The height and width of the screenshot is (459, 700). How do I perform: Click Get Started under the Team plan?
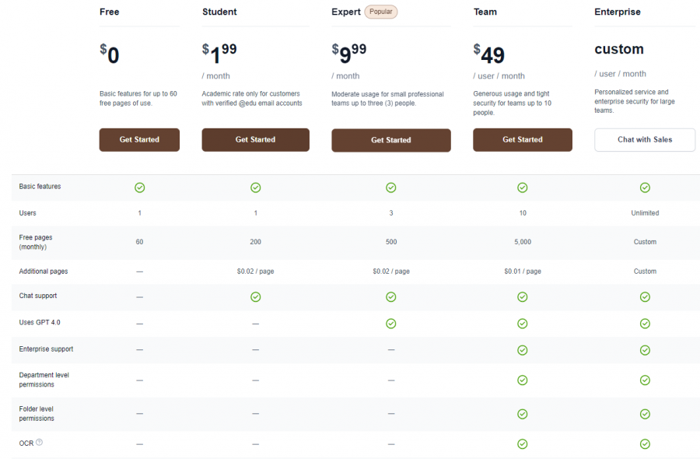pyautogui.click(x=522, y=140)
